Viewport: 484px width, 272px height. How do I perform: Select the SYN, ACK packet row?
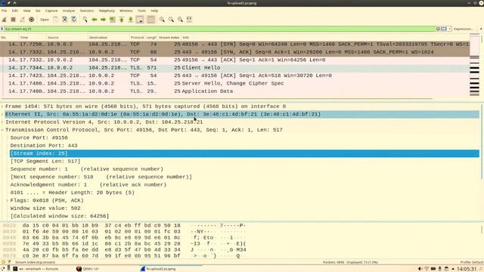tap(234, 52)
